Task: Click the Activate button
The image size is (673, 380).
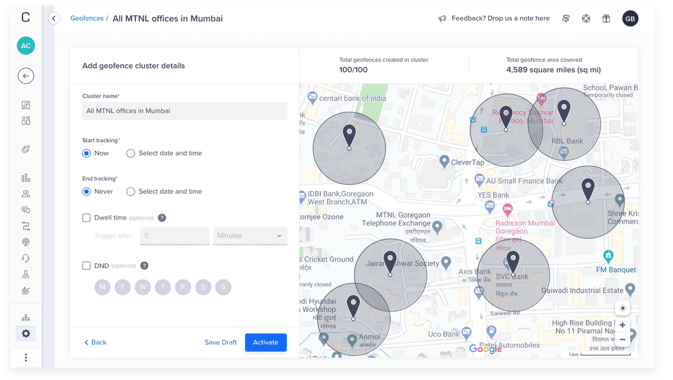Action: [266, 342]
